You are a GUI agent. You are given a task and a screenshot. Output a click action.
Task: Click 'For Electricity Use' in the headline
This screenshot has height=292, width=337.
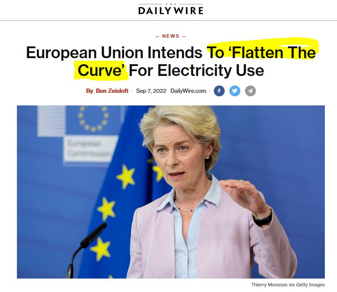click(x=196, y=71)
